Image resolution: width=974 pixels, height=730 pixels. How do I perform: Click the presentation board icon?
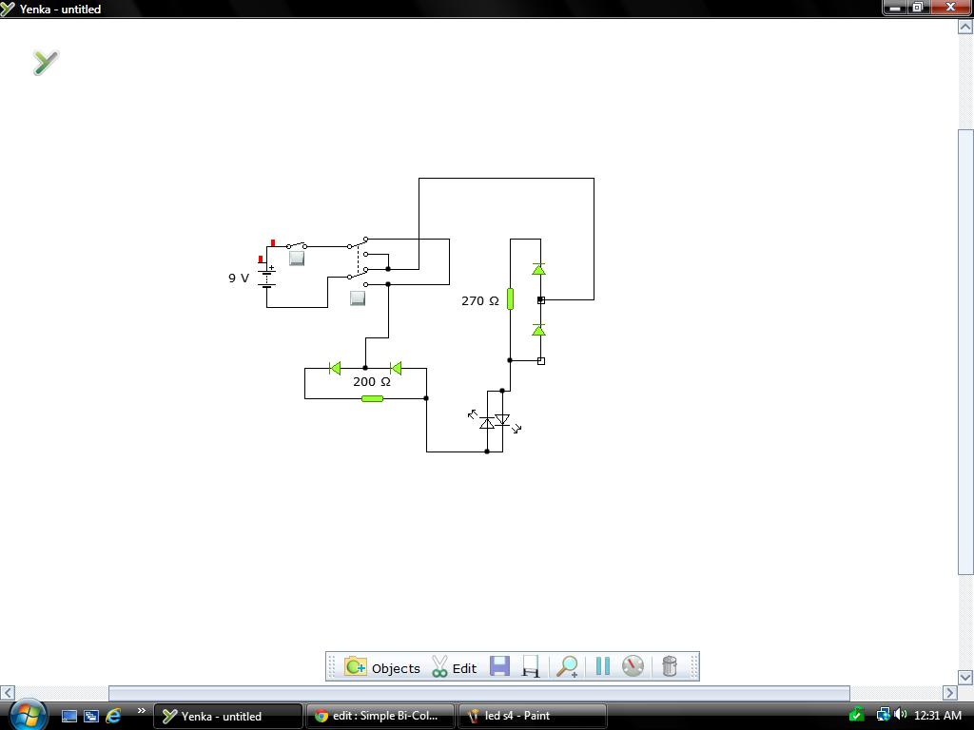(x=531, y=666)
